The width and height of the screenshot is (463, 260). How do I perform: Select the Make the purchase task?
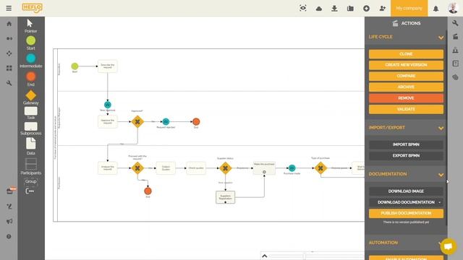pyautogui.click(x=264, y=168)
